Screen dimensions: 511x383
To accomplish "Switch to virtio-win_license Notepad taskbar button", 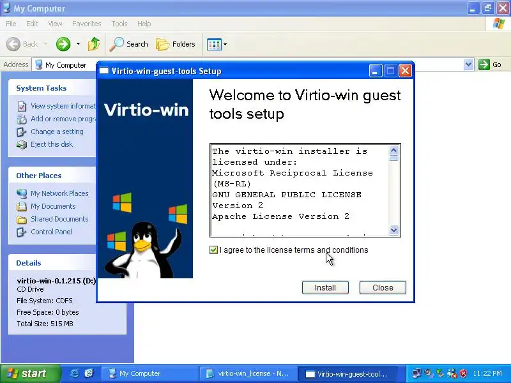I will [248, 373].
